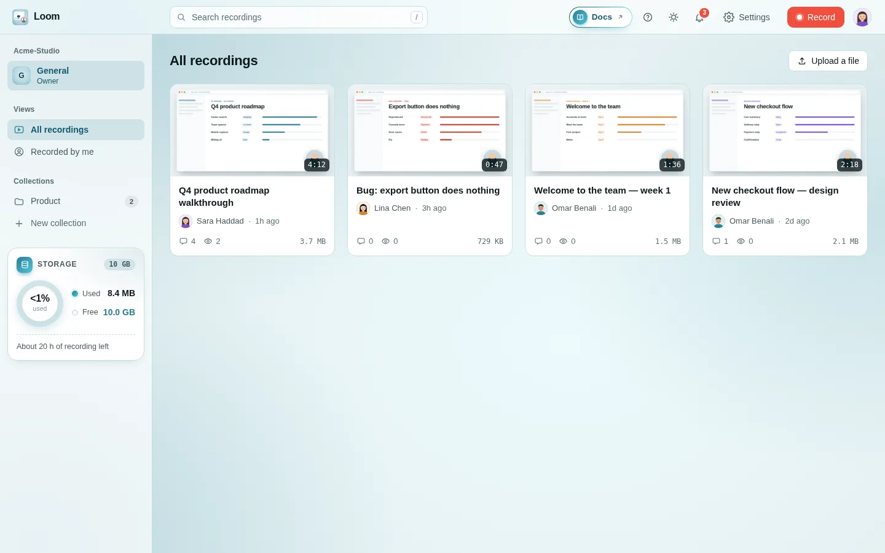The height and width of the screenshot is (553, 885).
Task: Click comments icon on Bug export button card
Action: 361,241
